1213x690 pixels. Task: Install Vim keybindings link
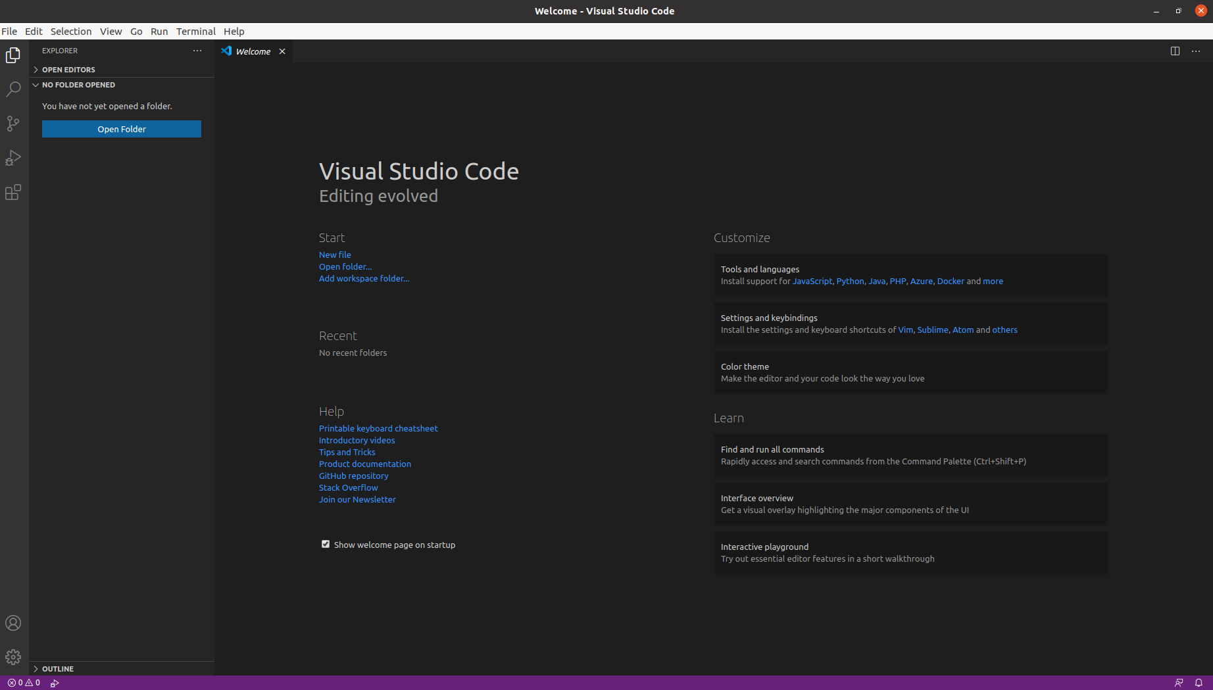click(x=906, y=330)
